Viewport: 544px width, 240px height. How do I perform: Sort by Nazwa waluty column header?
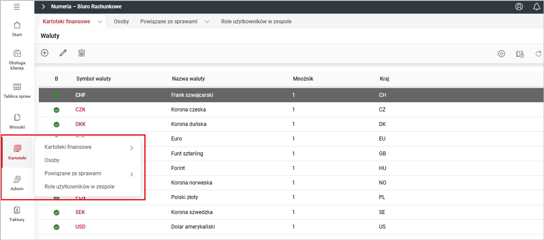188,79
